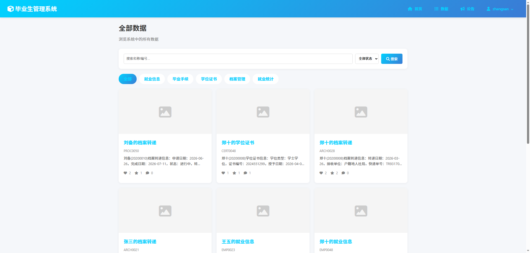Open the 首页 navigation link
530x253 pixels.
pos(415,9)
